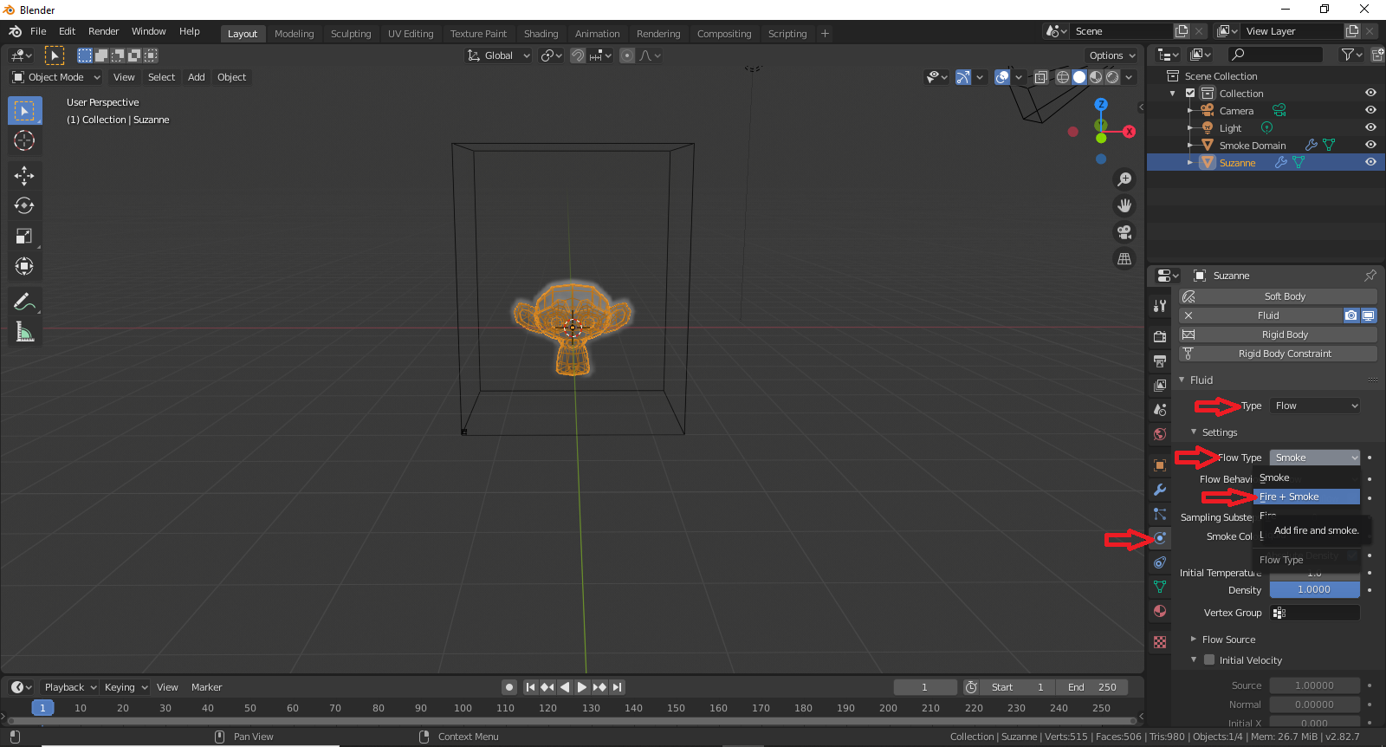Hide the Camera object in outliner
The image size is (1386, 747).
coord(1370,110)
